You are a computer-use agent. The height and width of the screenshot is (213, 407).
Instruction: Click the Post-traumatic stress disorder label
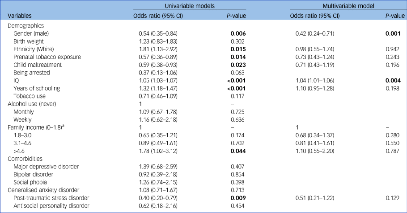coord(52,197)
